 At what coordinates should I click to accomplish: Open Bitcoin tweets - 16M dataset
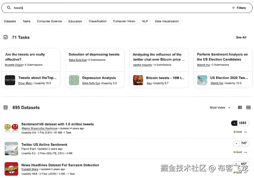click(x=165, y=78)
